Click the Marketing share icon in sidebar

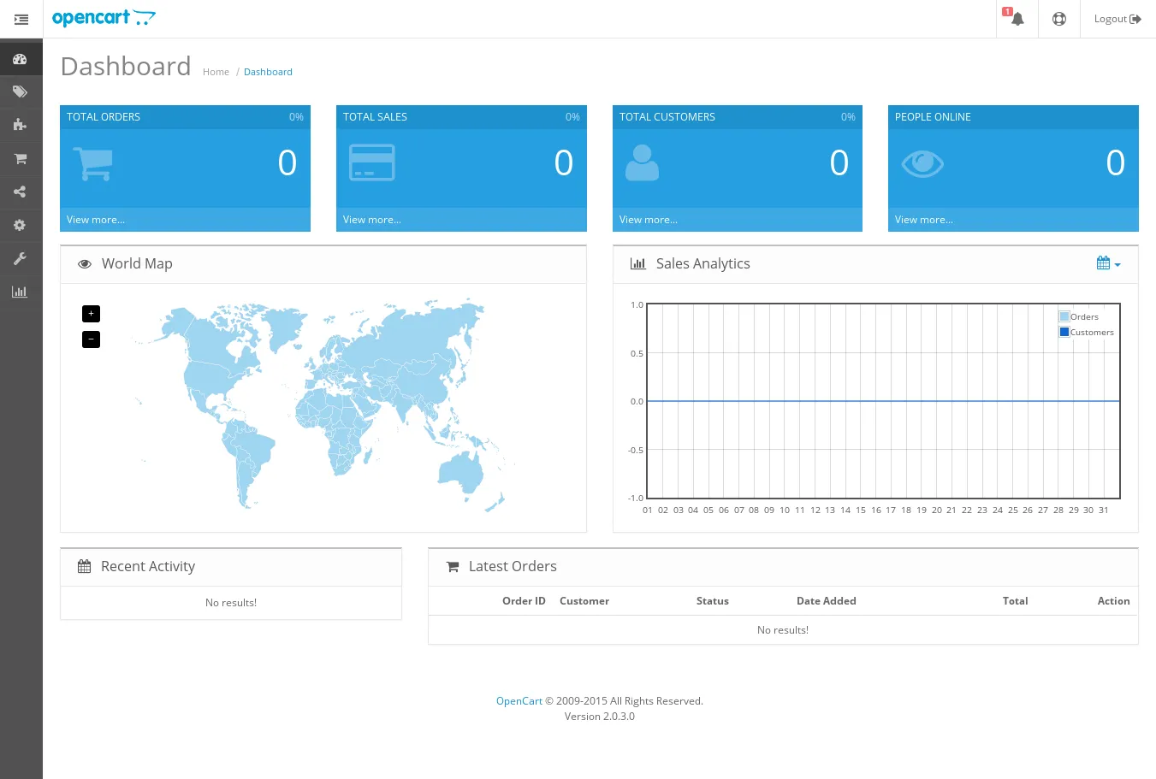[x=21, y=192]
